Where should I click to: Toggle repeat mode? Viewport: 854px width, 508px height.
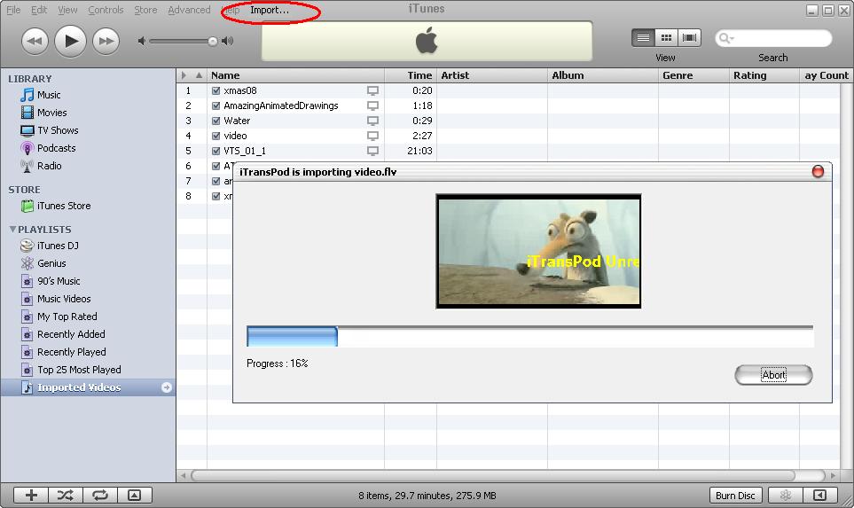(100, 495)
